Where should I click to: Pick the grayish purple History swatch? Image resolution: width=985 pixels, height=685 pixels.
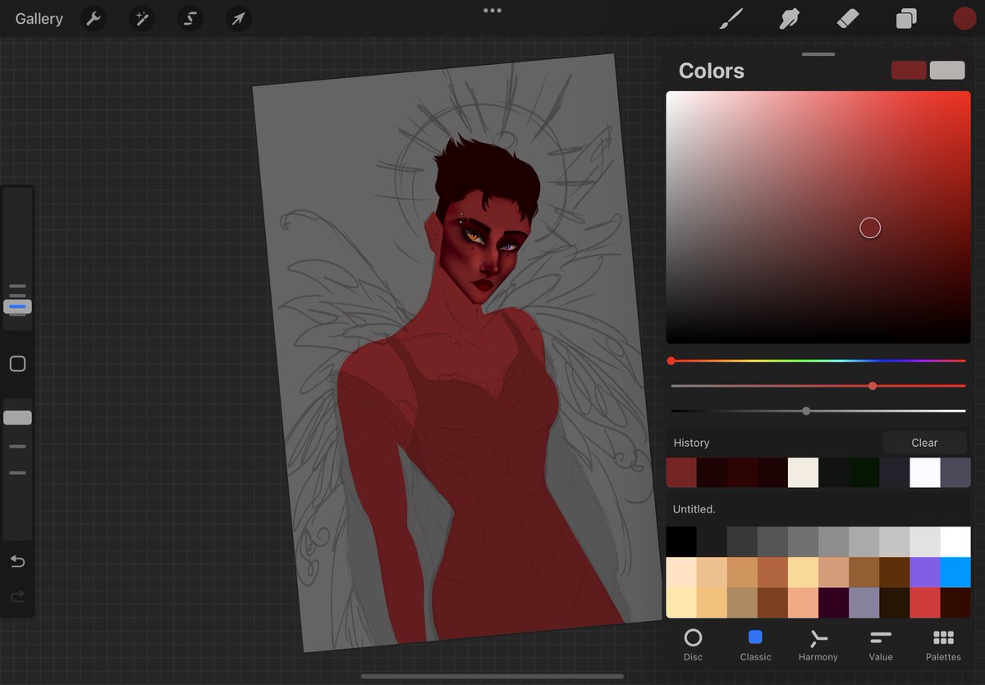click(x=955, y=473)
